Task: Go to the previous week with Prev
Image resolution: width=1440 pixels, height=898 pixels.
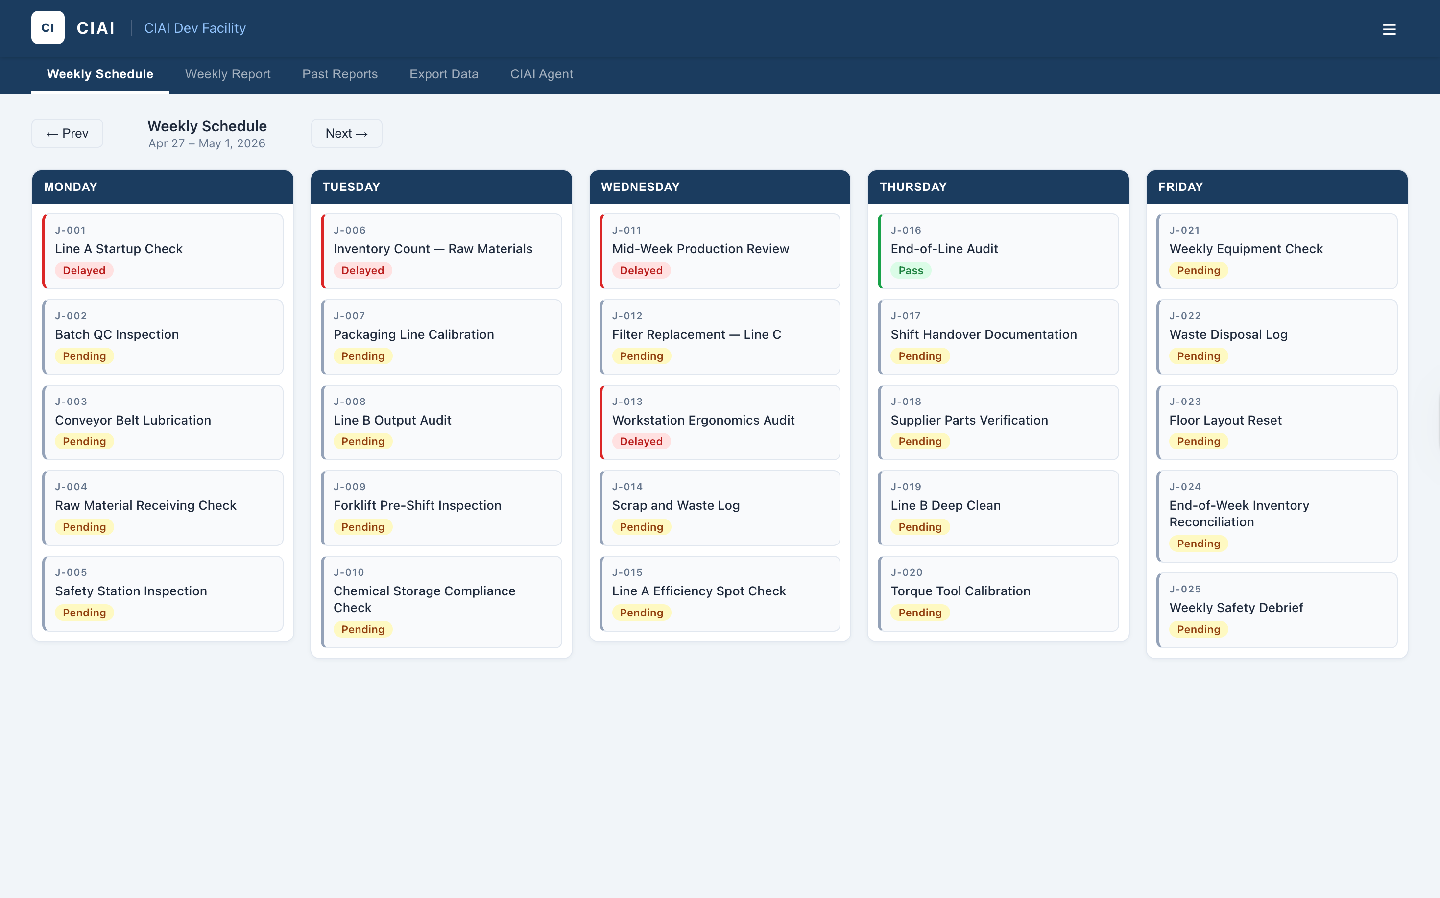Action: coord(67,133)
